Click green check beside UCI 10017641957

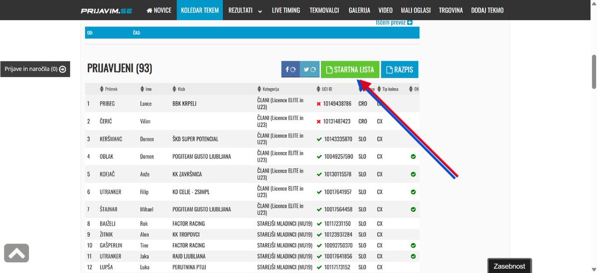[x=319, y=192]
